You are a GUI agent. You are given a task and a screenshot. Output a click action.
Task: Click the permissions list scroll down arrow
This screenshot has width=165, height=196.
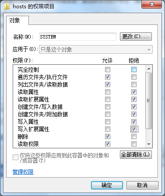(x=149, y=144)
